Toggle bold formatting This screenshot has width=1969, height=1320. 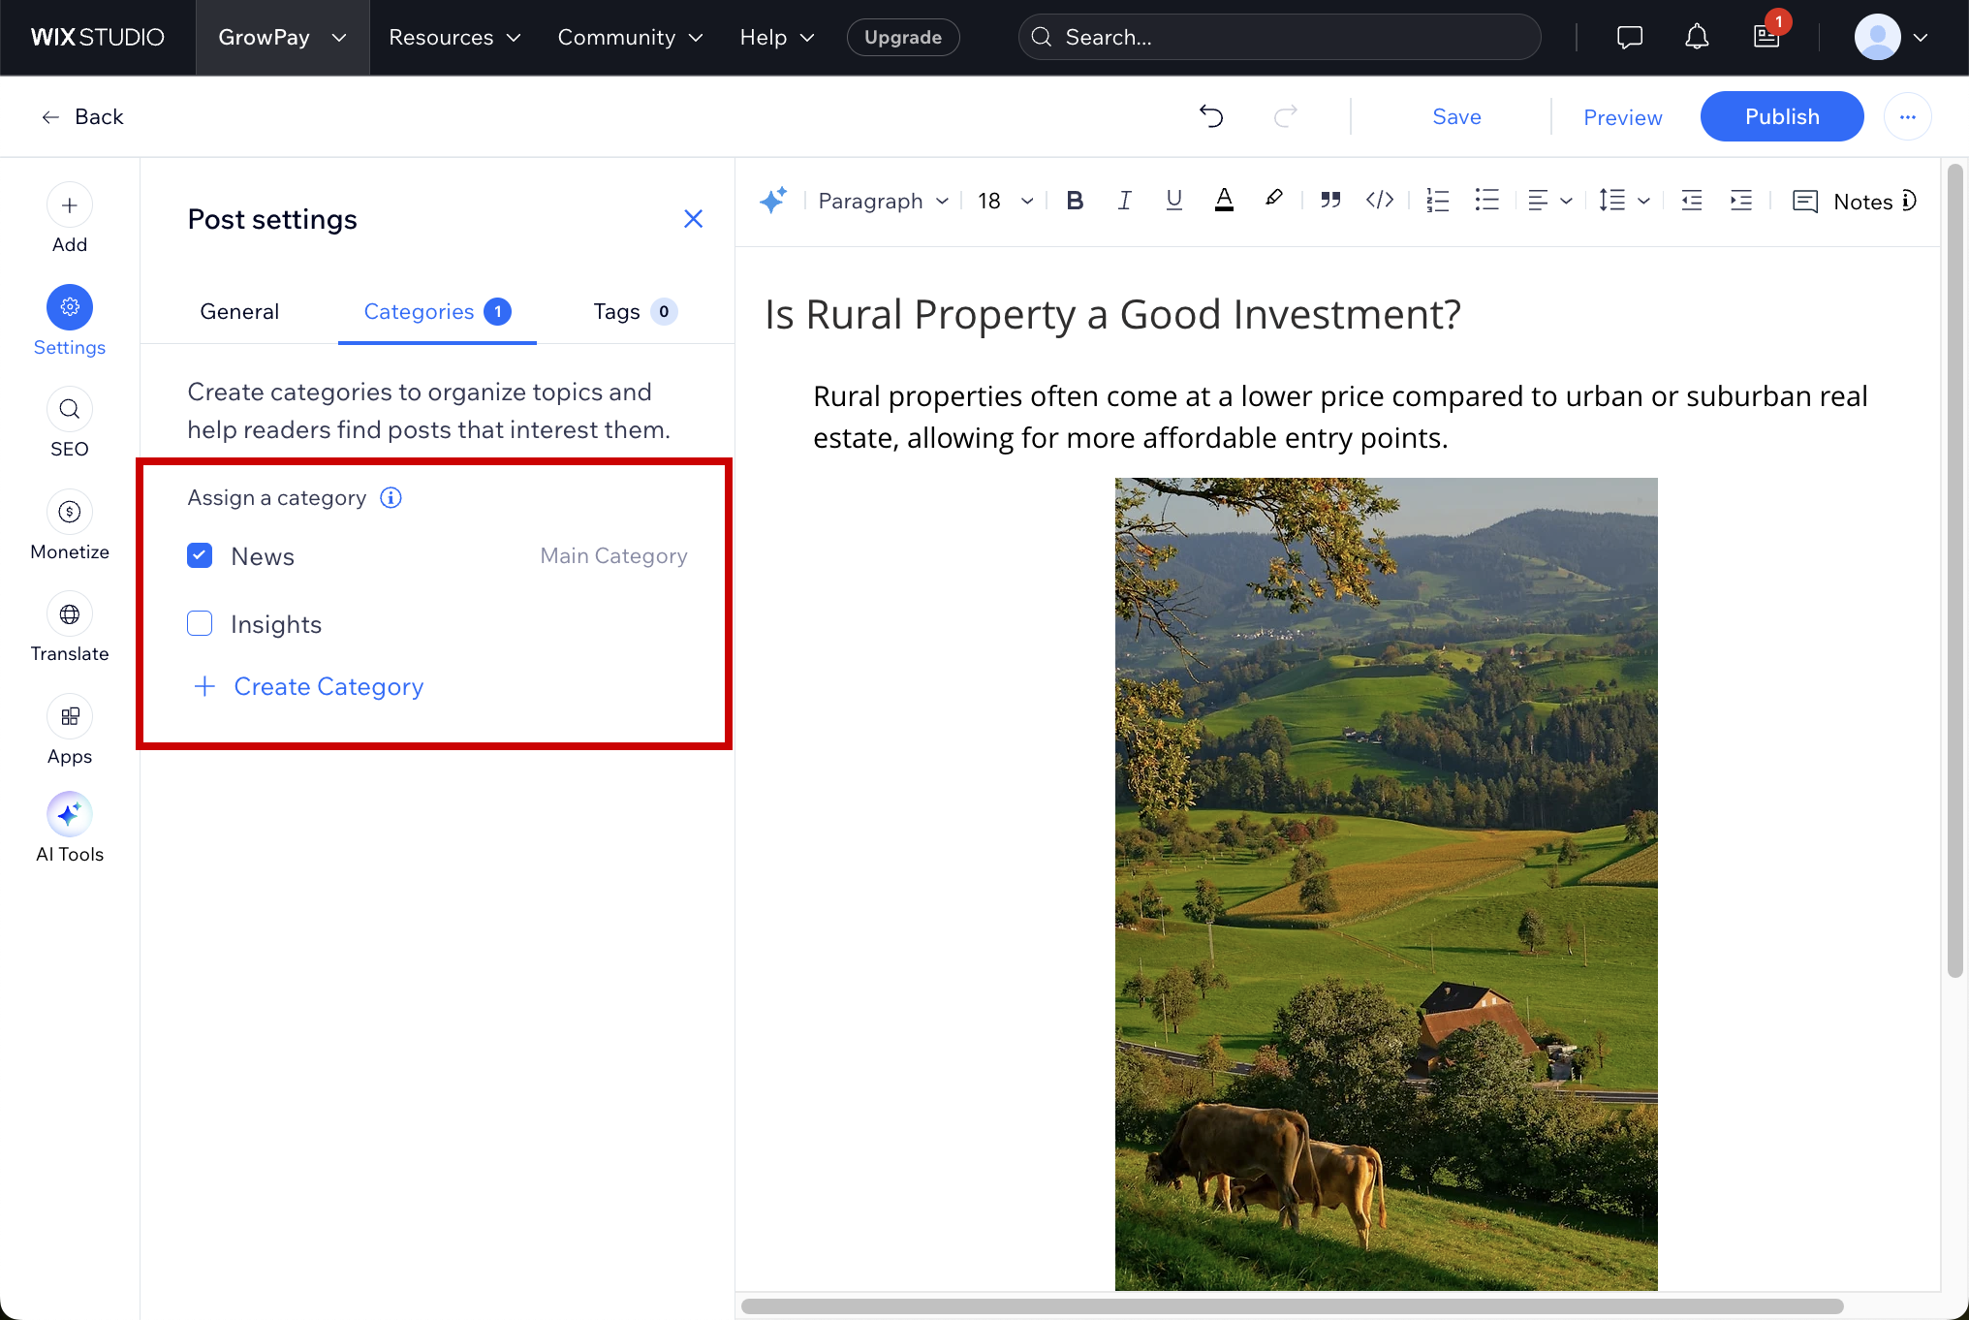1074,201
